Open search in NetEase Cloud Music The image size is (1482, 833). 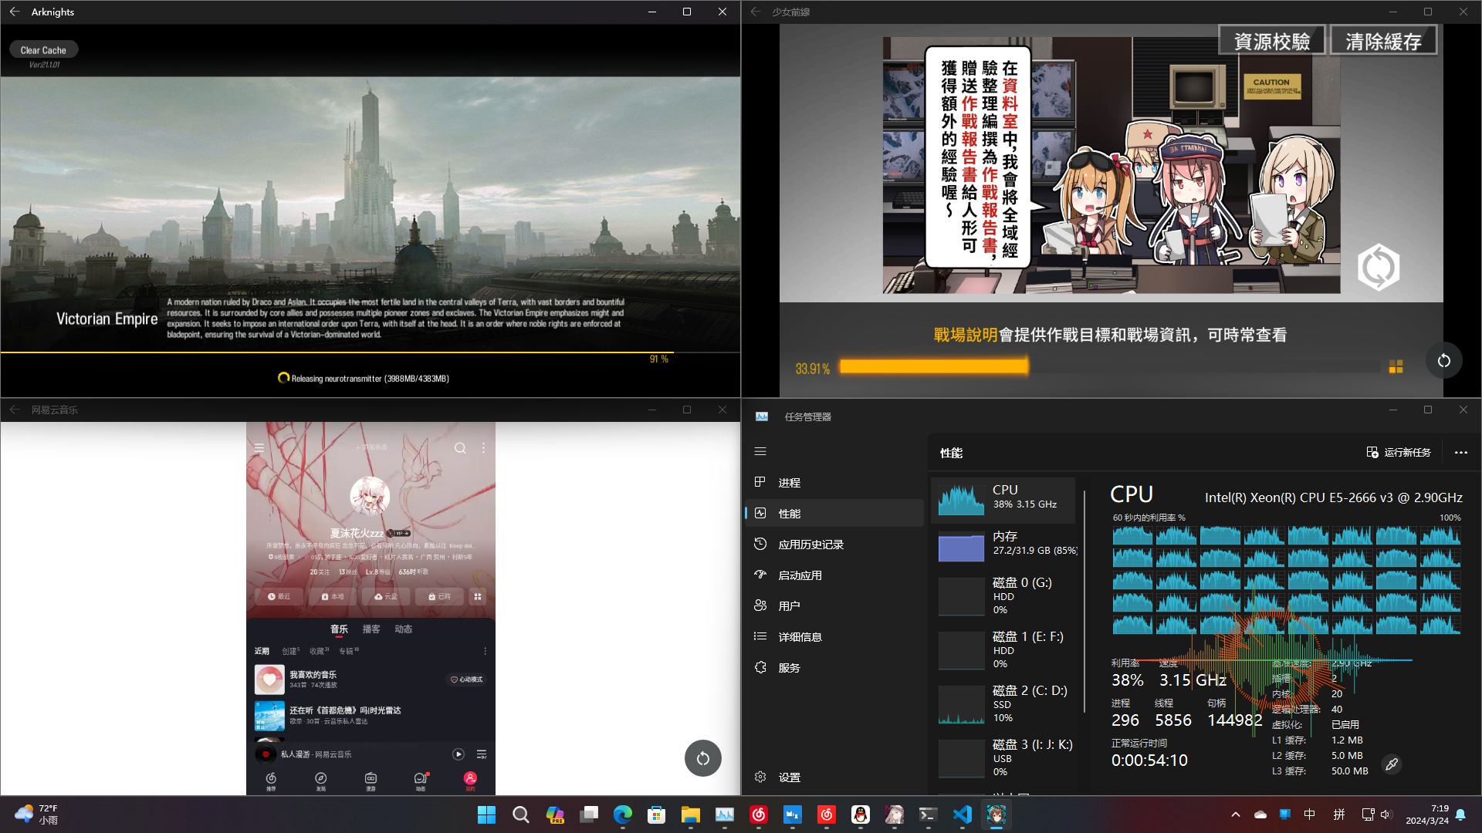pyautogui.click(x=460, y=447)
